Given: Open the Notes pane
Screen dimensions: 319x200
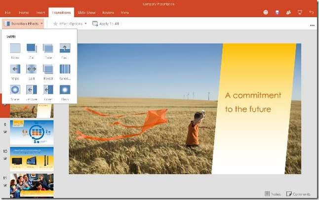Looking at the screenshot, I should 272,194.
